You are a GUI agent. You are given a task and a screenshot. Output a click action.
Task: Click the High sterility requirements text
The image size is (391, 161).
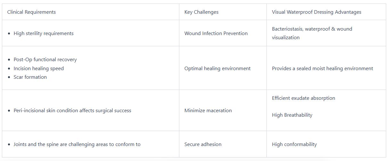click(x=44, y=33)
